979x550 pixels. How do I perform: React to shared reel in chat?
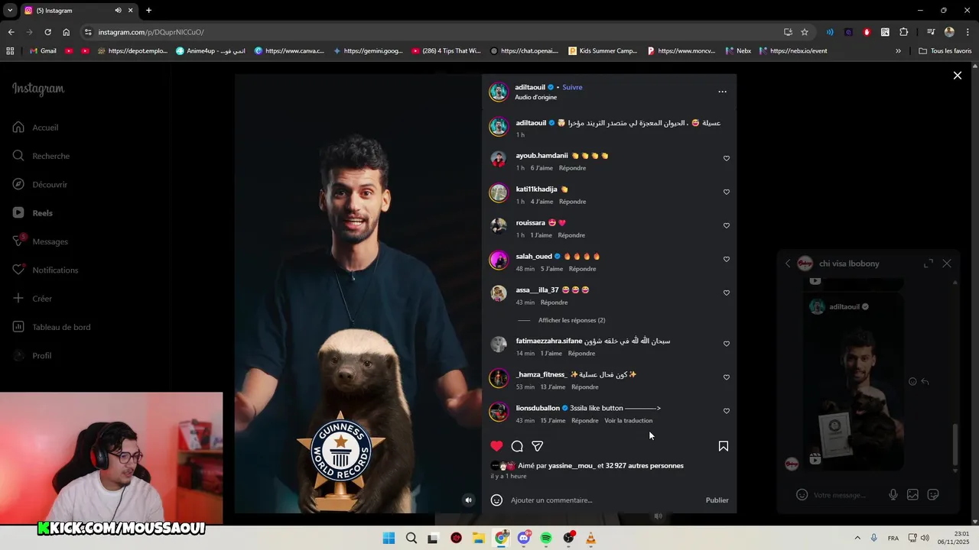(912, 381)
